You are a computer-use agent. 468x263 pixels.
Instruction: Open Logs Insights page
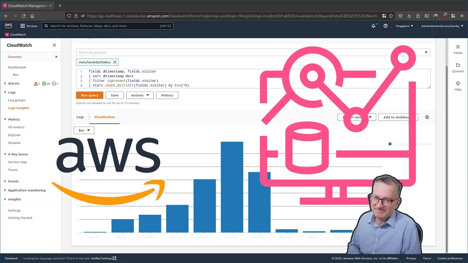click(x=19, y=108)
